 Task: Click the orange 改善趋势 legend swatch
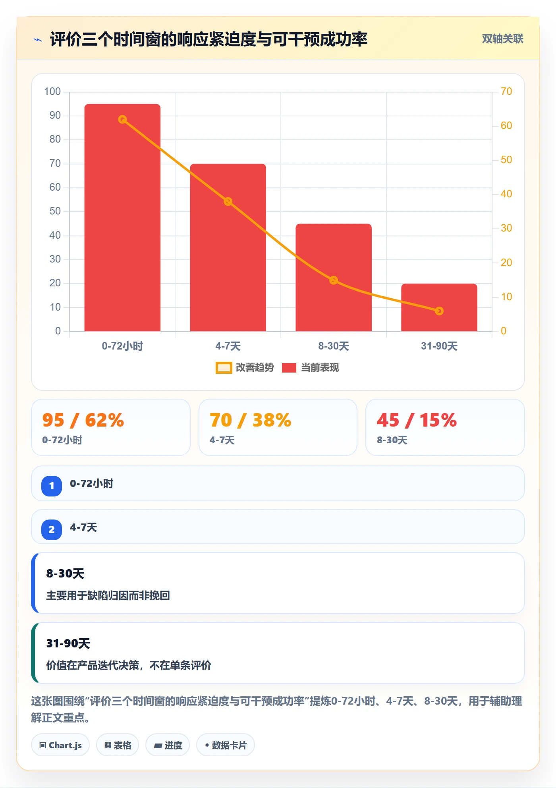click(x=224, y=368)
